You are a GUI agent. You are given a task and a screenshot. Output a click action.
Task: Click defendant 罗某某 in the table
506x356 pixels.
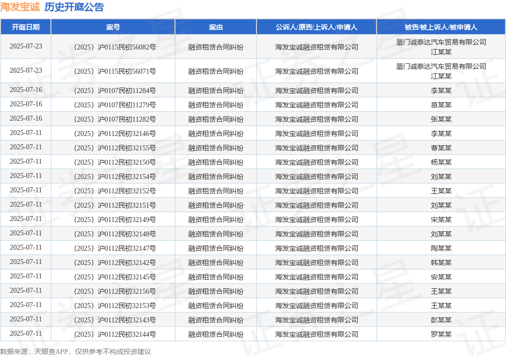coord(441,334)
